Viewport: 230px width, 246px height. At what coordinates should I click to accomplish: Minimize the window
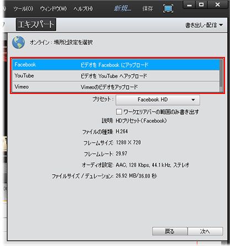(x=189, y=4)
